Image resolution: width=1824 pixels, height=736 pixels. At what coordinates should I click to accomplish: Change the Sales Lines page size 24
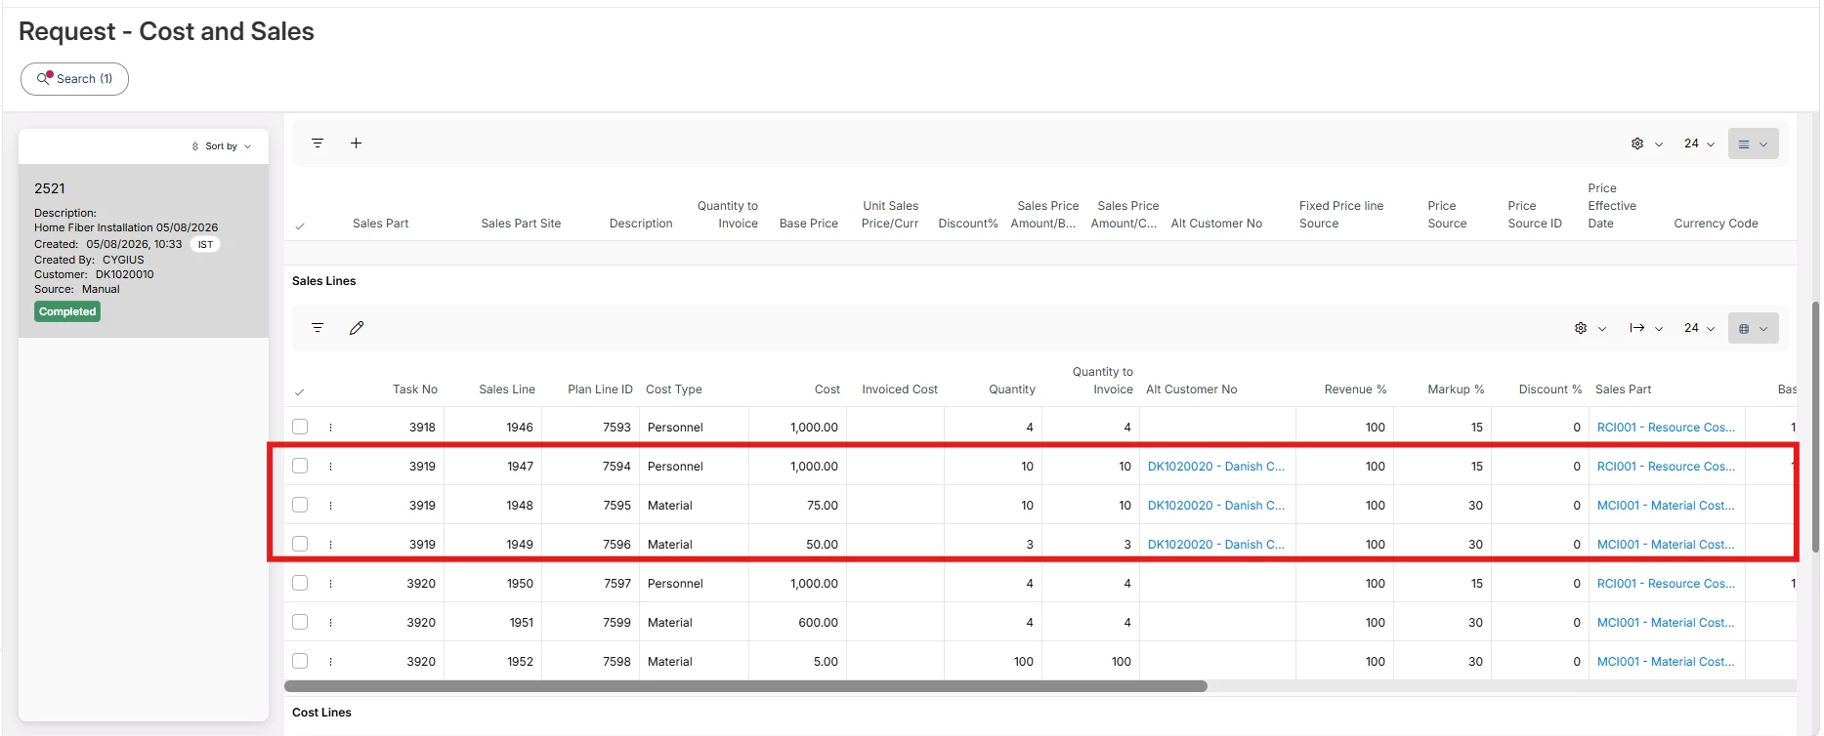pos(1699,328)
